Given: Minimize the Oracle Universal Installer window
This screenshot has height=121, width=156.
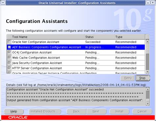Looking at the screenshot, I should pyautogui.click(x=148, y=3).
